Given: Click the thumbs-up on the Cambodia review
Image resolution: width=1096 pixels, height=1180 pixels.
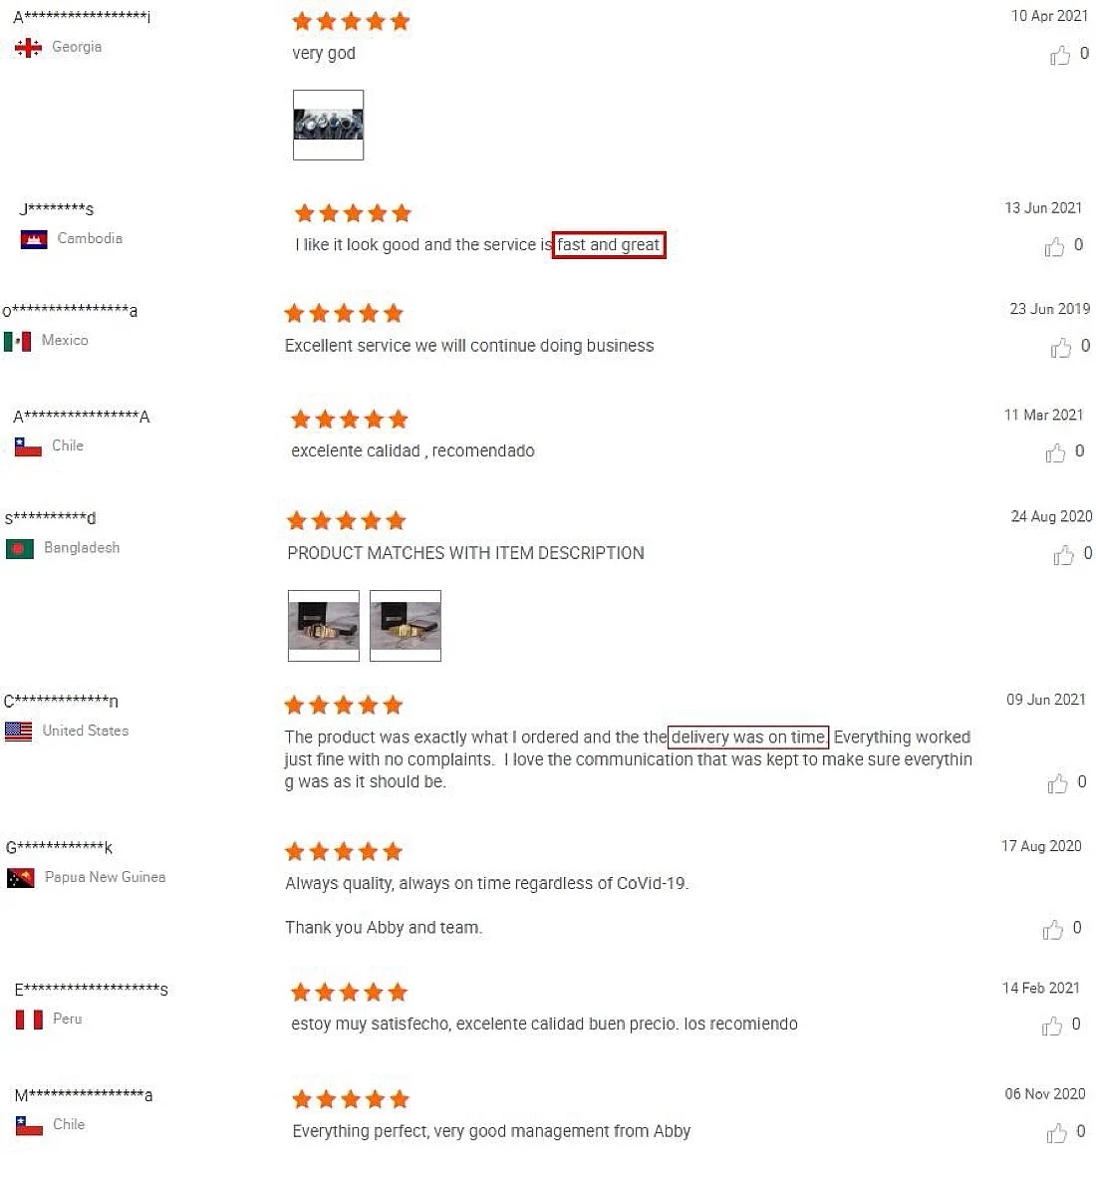Looking at the screenshot, I should pyautogui.click(x=1054, y=247).
